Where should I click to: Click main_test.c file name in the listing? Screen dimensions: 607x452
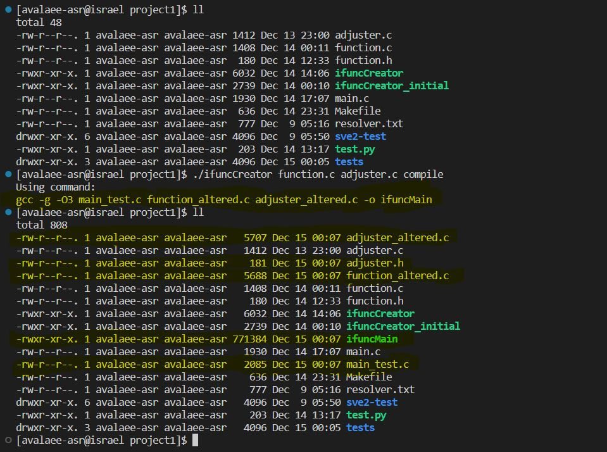click(377, 365)
